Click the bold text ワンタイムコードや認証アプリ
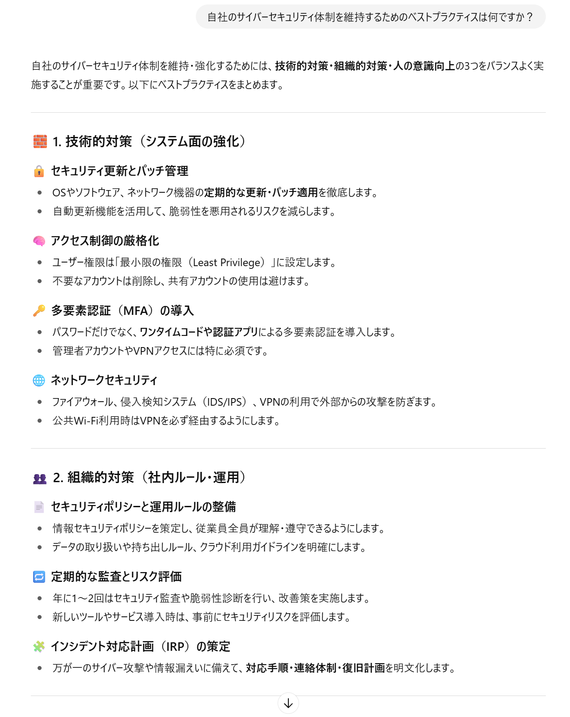This screenshot has width=570, height=717. click(x=199, y=332)
